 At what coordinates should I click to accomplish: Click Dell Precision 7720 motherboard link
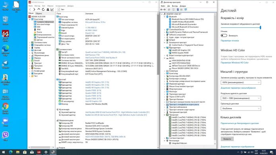(92, 55)
